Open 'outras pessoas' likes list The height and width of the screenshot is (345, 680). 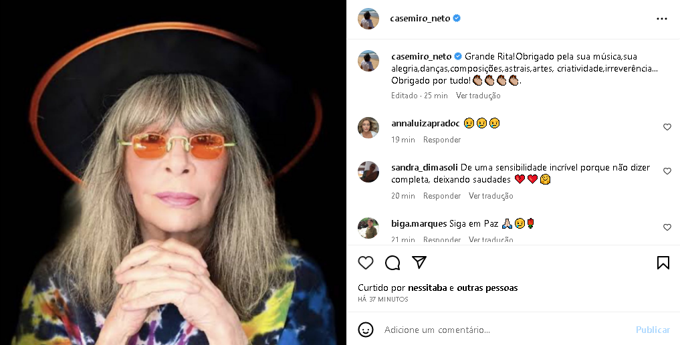coord(487,288)
